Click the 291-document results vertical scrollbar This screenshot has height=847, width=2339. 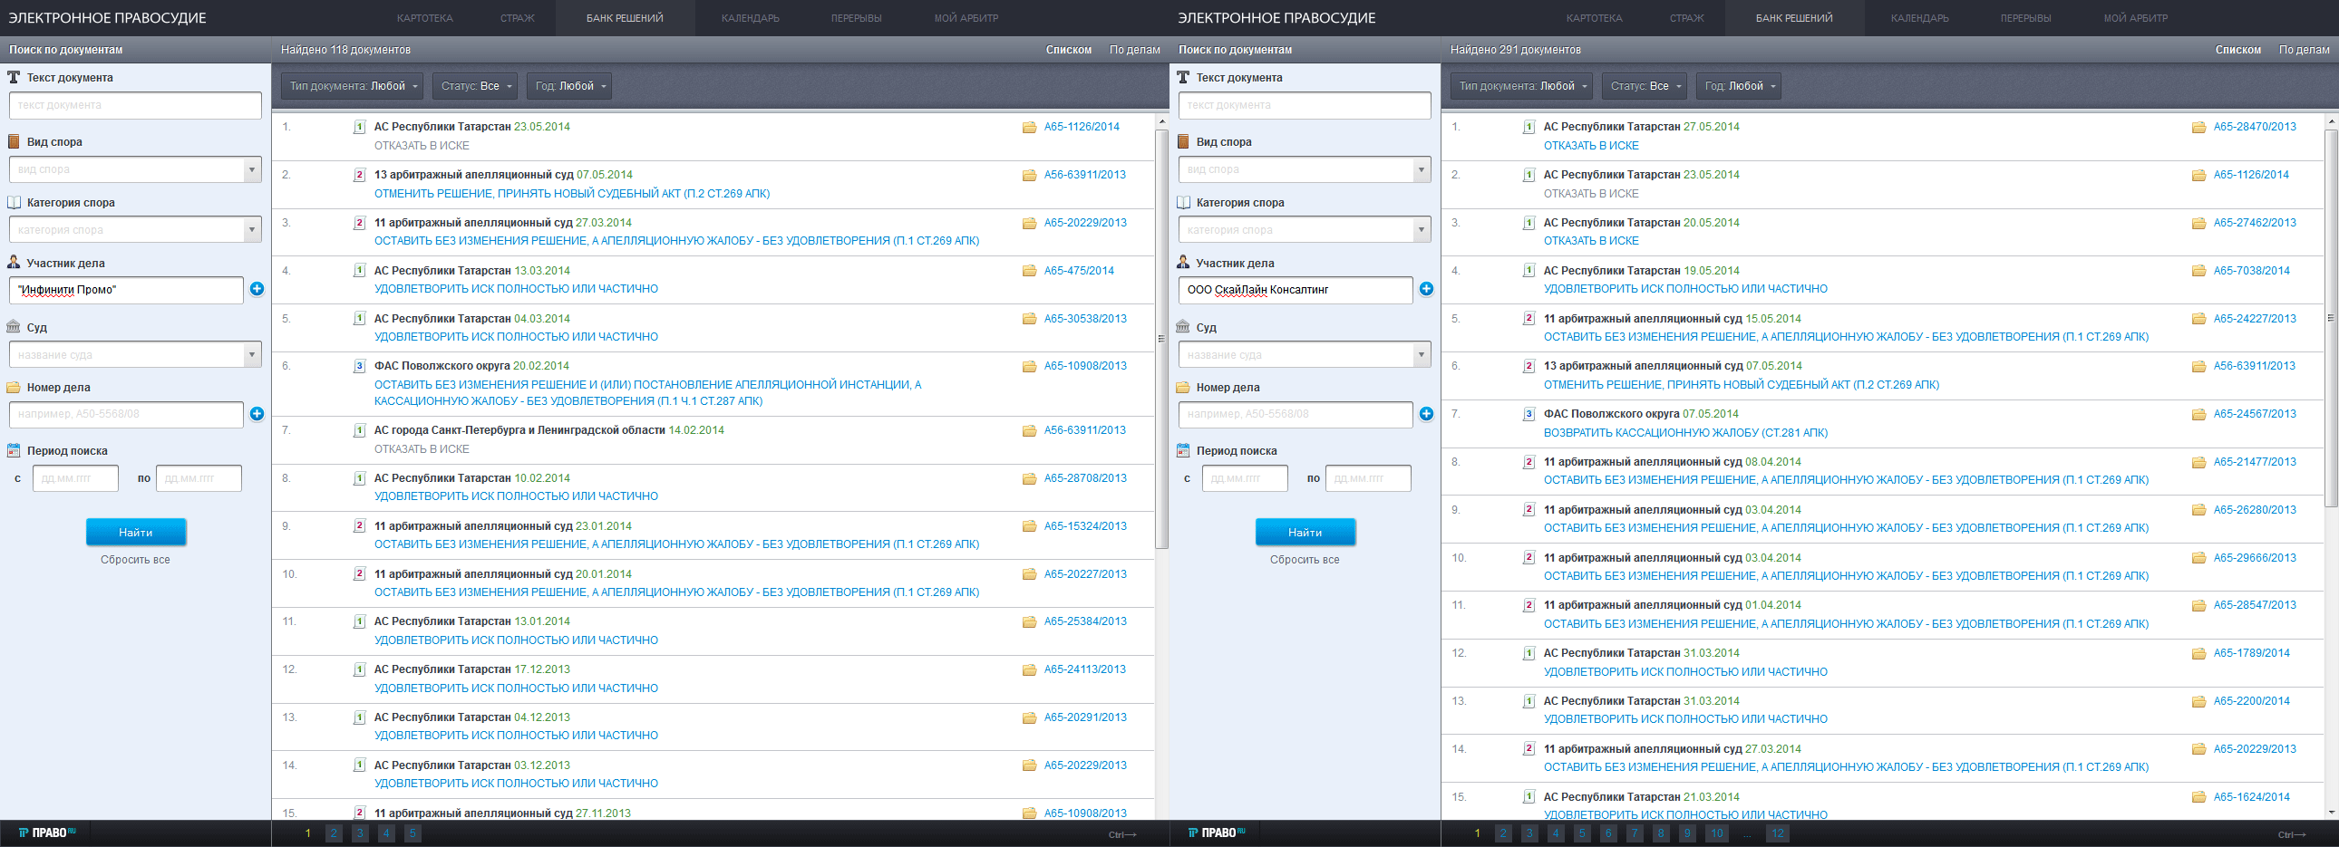pos(2331,317)
